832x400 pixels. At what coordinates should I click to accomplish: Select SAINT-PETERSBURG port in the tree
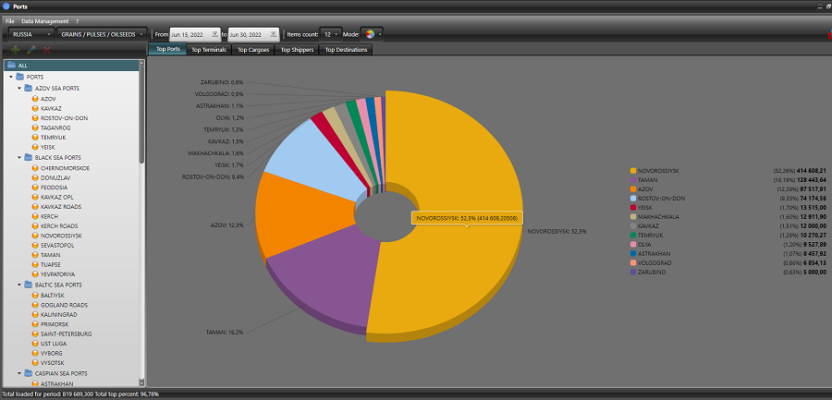(x=66, y=334)
